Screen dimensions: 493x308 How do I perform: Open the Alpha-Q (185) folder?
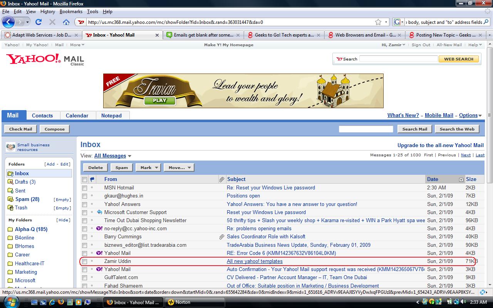(31, 229)
